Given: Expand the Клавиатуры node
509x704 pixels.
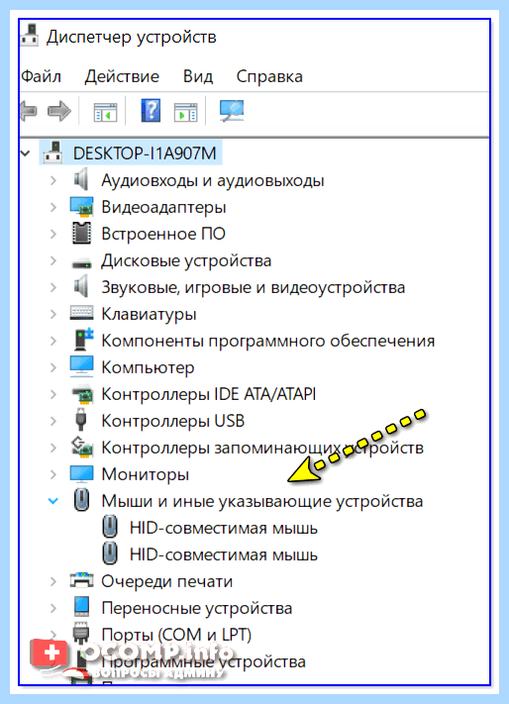Looking at the screenshot, I should [x=52, y=314].
